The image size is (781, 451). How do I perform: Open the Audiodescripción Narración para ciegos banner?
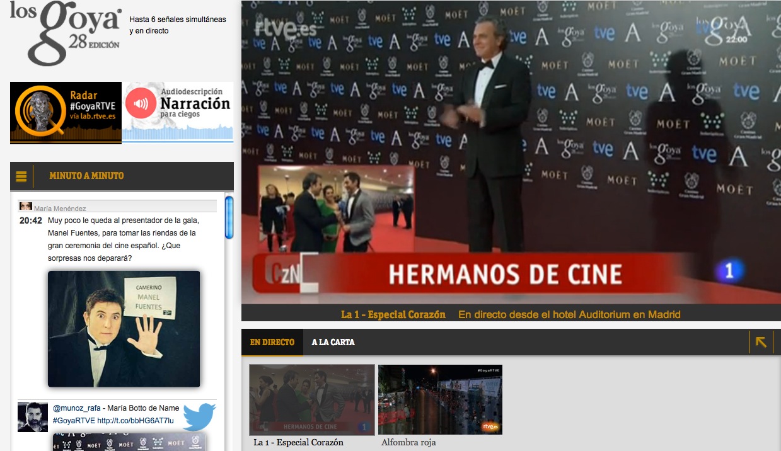(178, 111)
